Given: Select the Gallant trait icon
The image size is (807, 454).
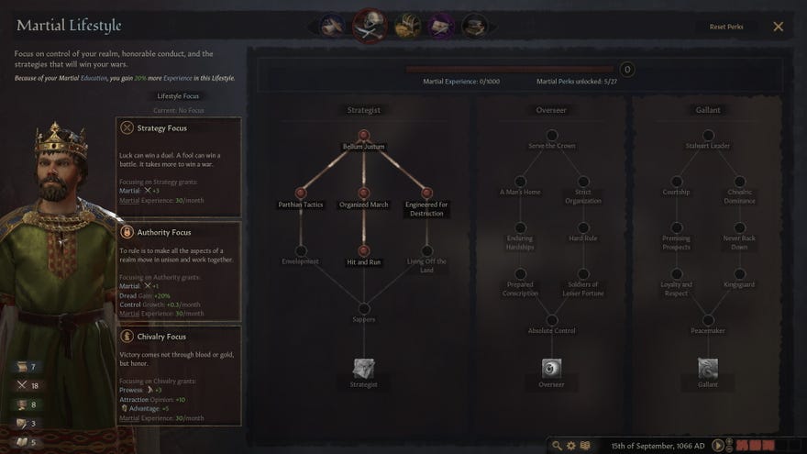Looking at the screenshot, I should pyautogui.click(x=708, y=369).
